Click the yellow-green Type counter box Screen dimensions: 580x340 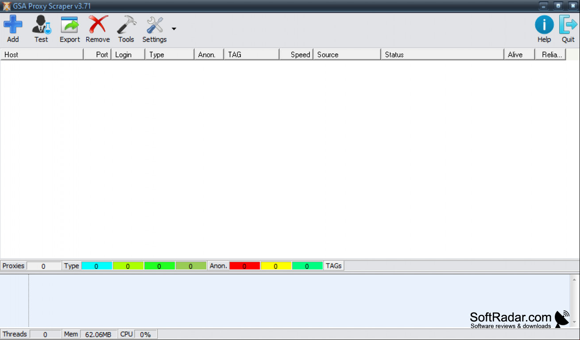(128, 266)
